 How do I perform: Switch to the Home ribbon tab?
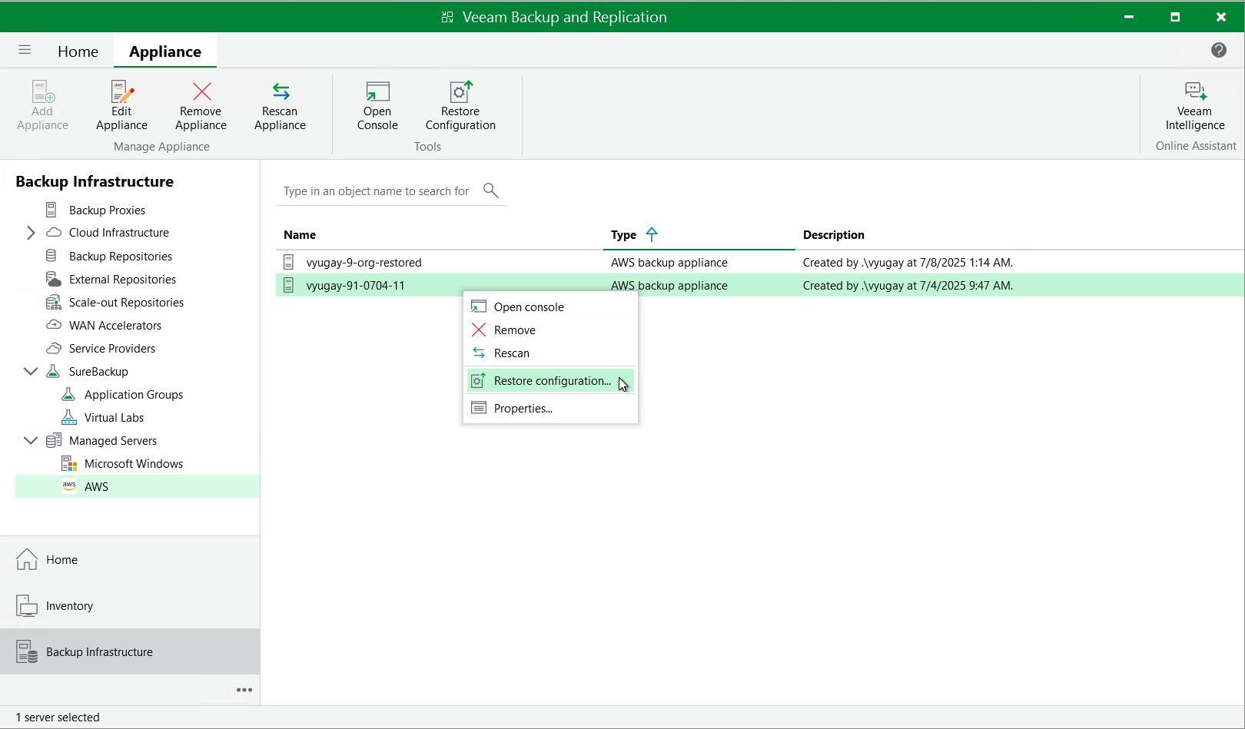[78, 51]
